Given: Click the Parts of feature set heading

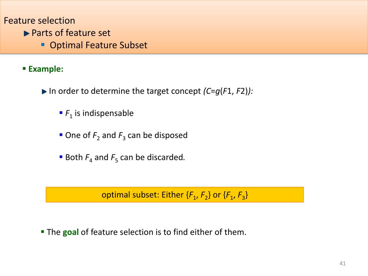Looking at the screenshot, I should 71,33.
